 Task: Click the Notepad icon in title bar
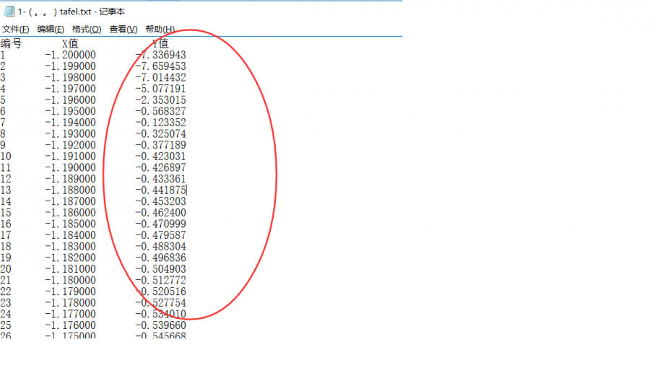9,12
